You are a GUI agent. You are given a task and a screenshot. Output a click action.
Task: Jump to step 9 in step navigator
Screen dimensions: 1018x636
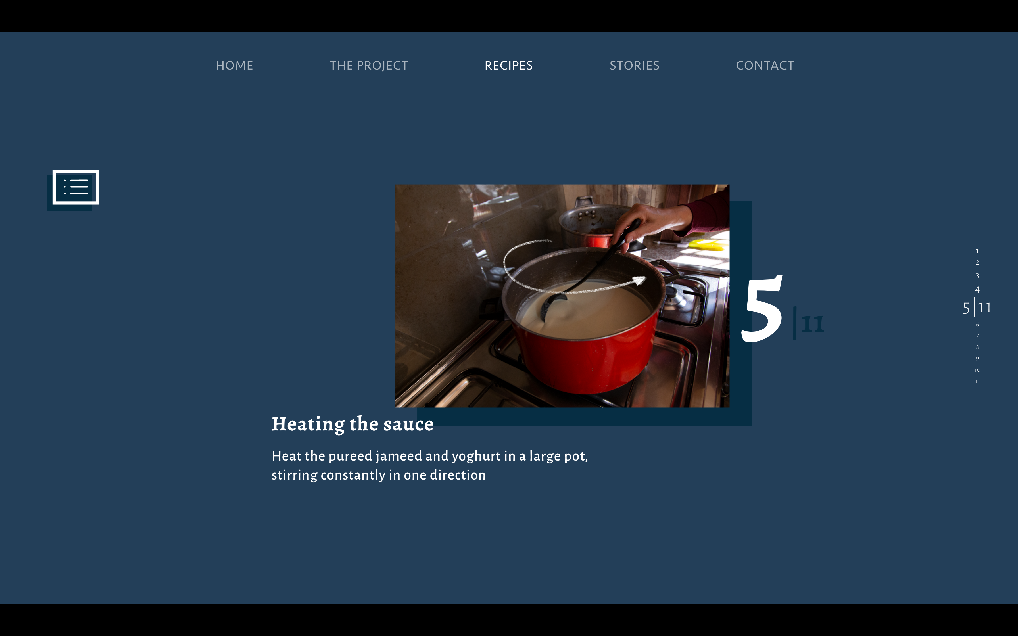pos(977,359)
